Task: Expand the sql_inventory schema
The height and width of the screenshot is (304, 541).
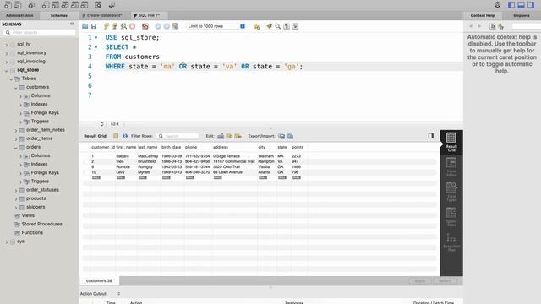Action: point(7,53)
